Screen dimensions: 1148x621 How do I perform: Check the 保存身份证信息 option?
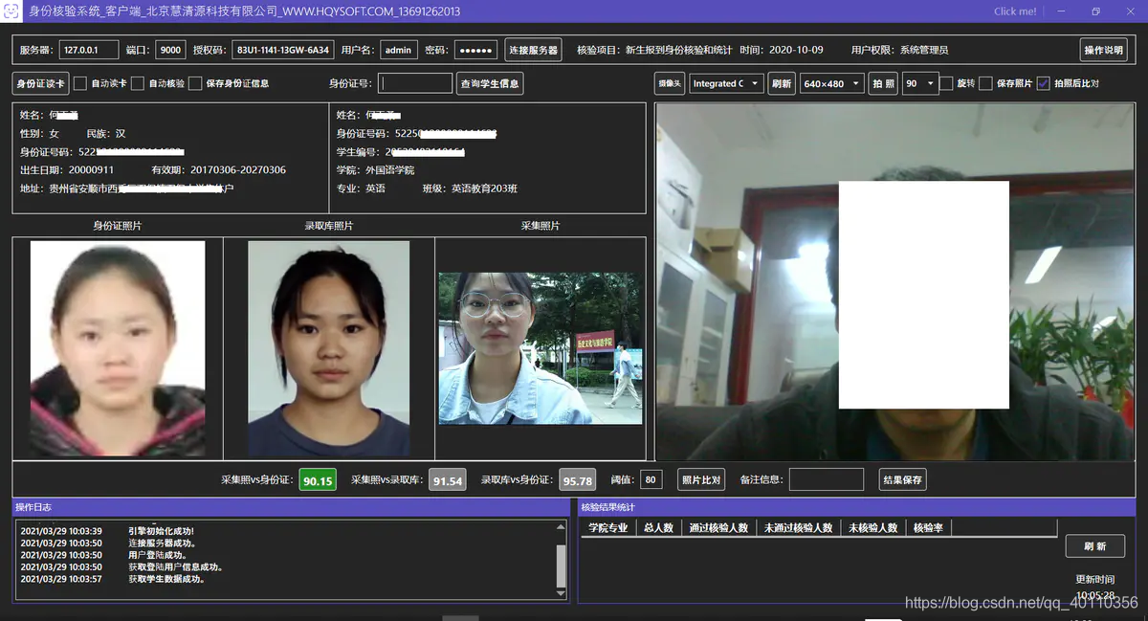pos(195,83)
